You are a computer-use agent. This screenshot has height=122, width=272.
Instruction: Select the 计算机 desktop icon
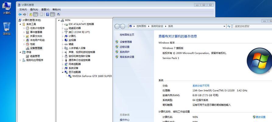click(7, 8)
